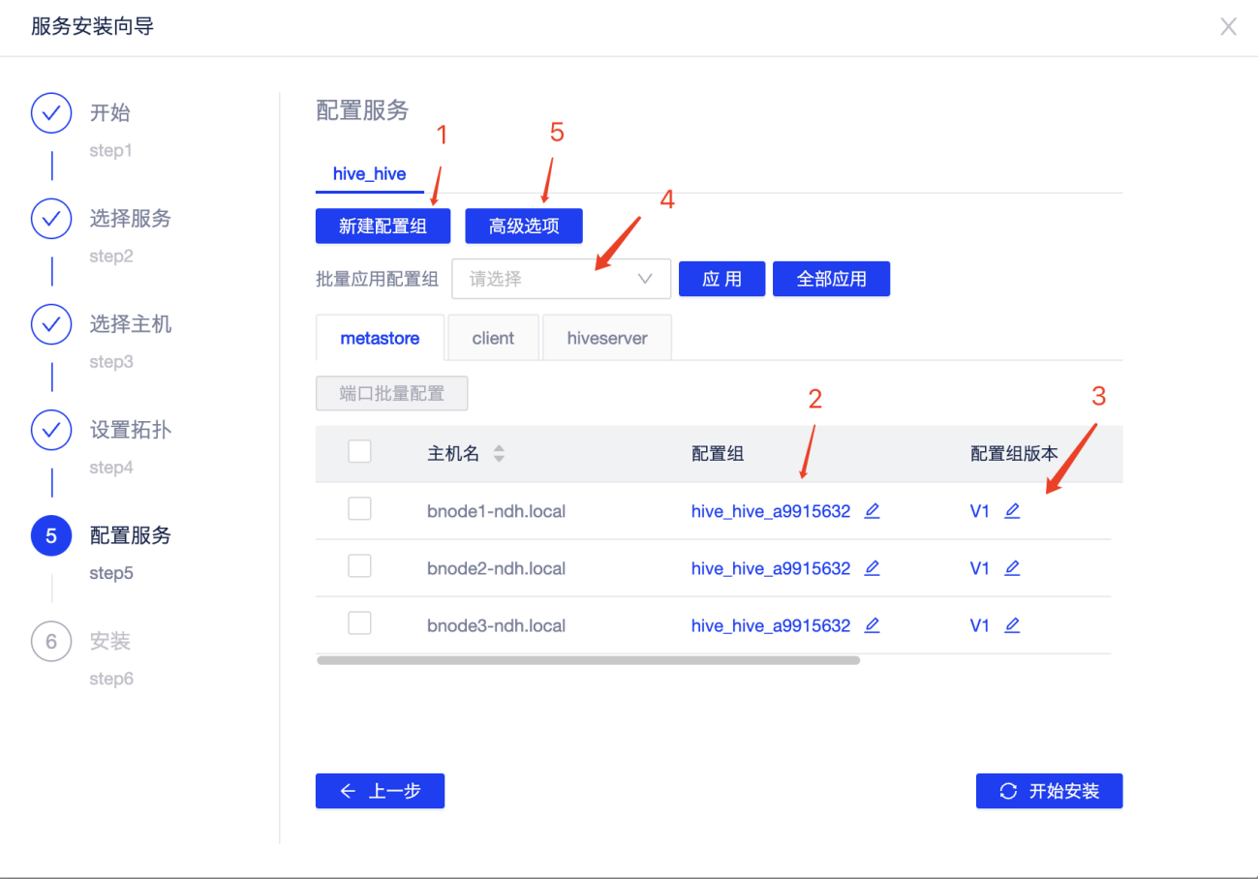Open hive_hive_a9915632 link in bnode1 row

771,511
